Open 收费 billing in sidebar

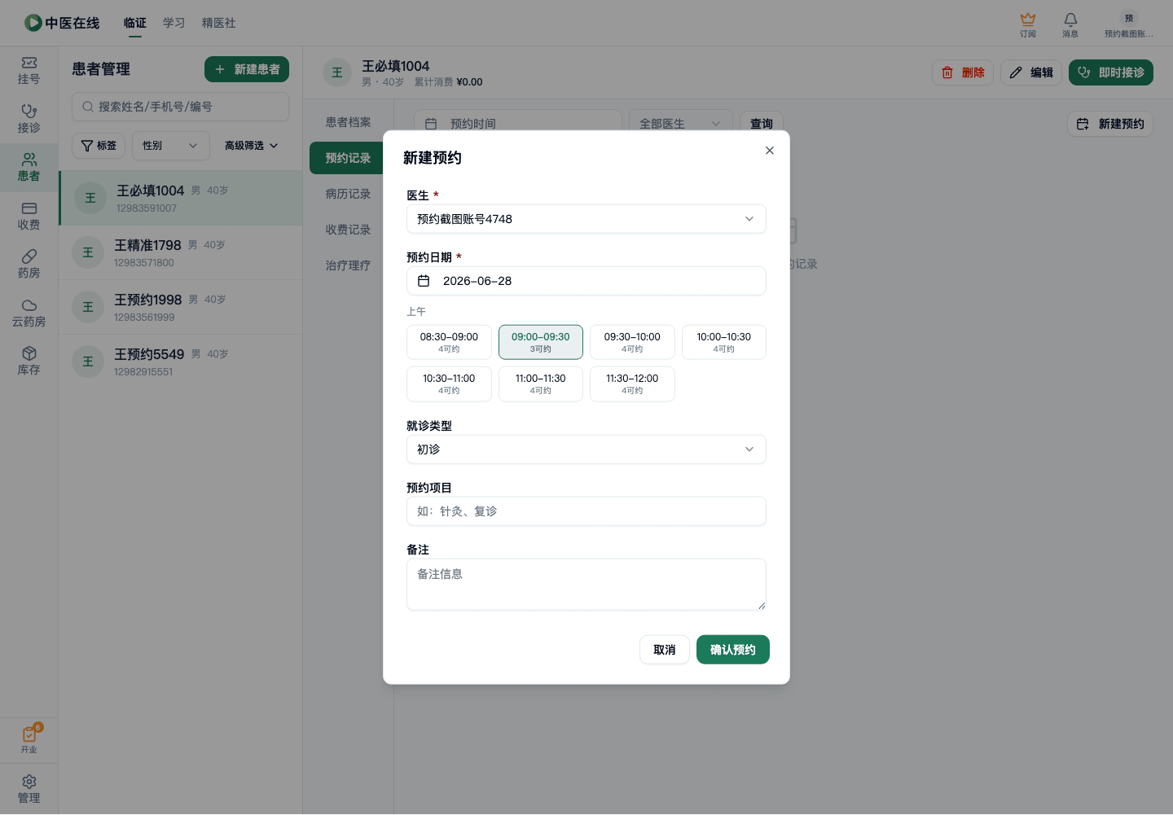(29, 216)
